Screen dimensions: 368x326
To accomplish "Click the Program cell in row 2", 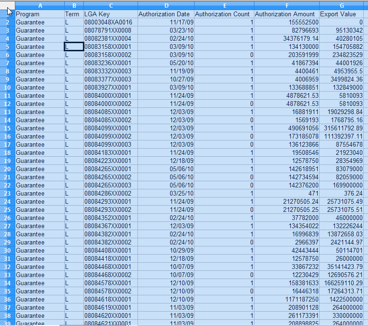I will click(x=40, y=23).
